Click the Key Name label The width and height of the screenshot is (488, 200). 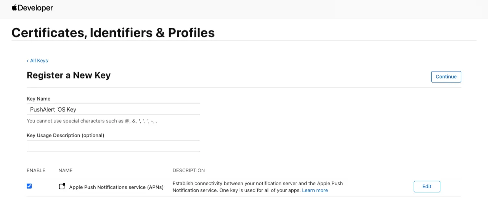[39, 99]
